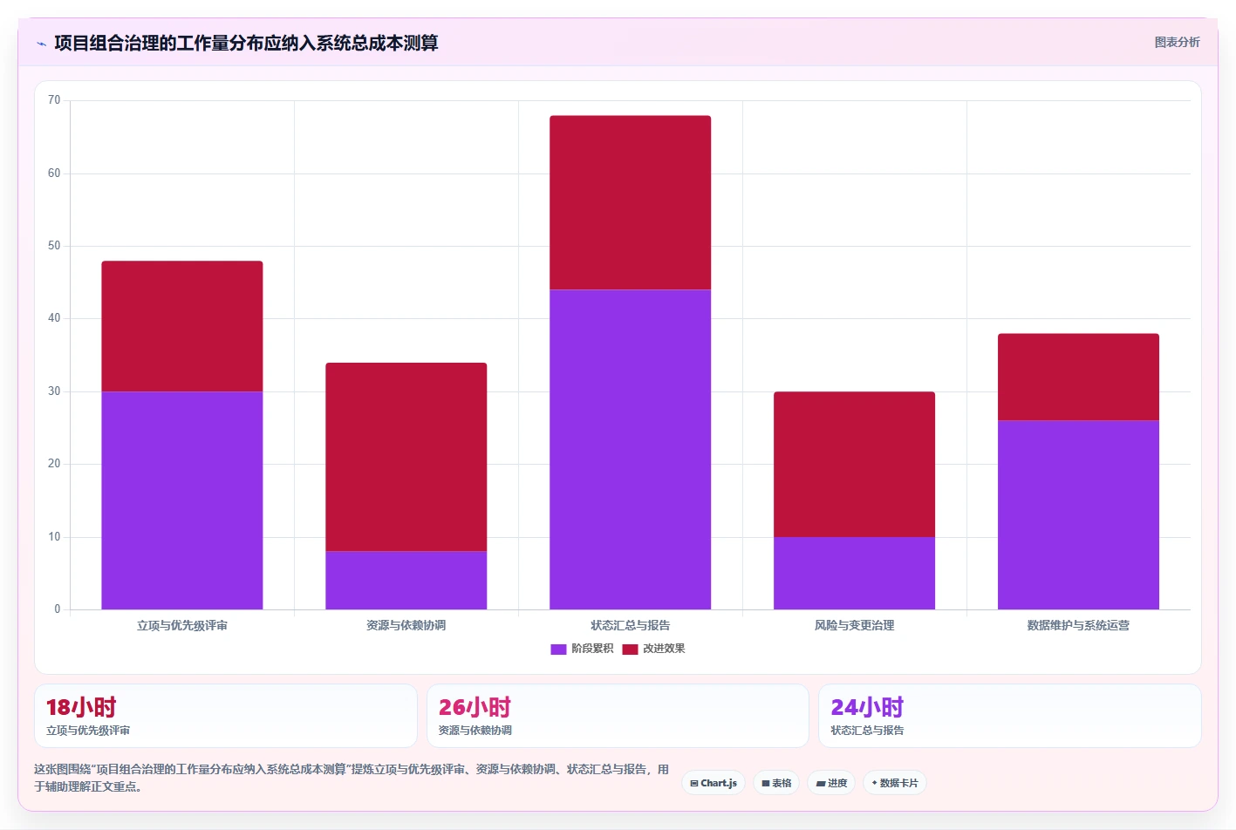
Task: Select the 表格 tag
Action: 776,783
